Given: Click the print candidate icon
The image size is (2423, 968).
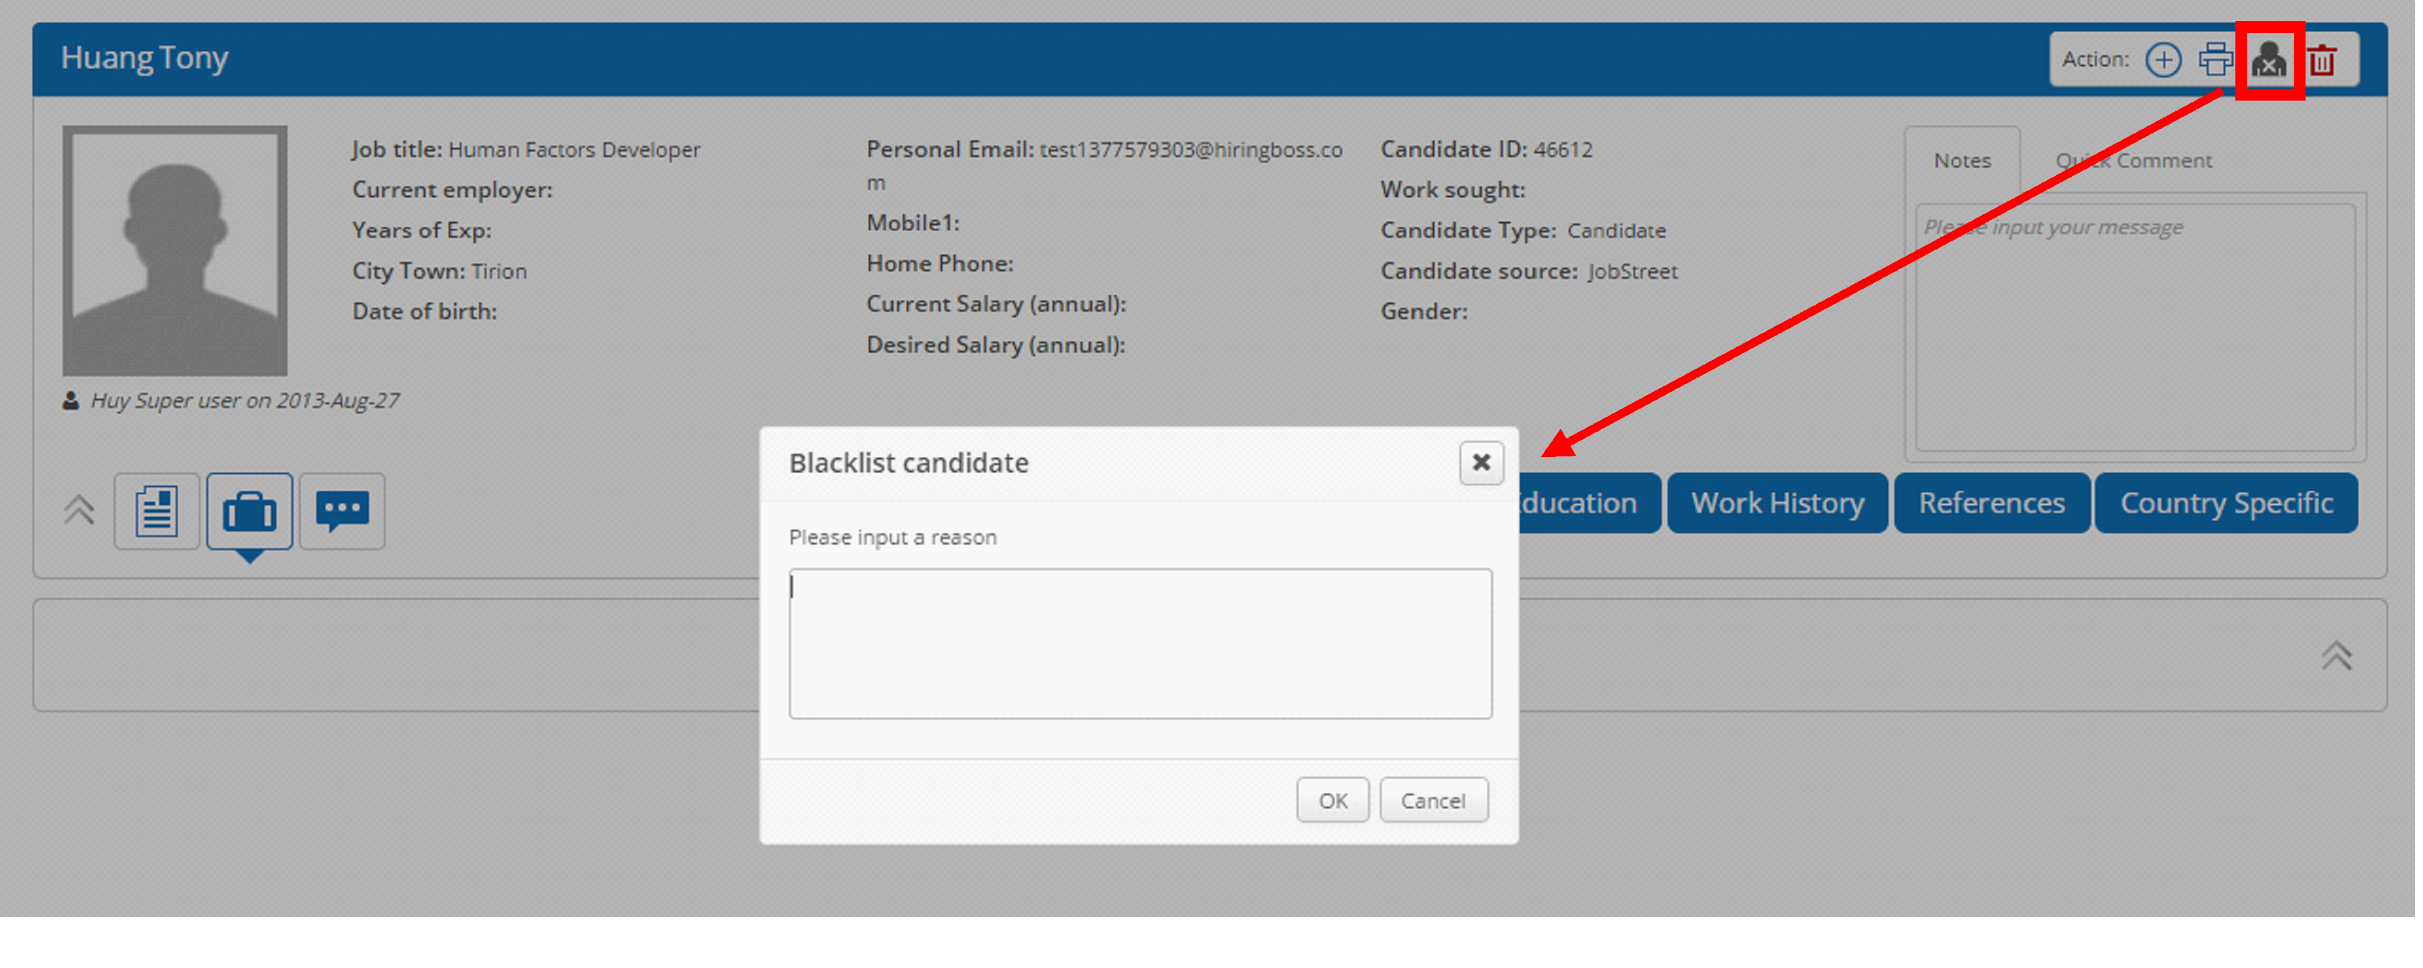Looking at the screenshot, I should 2215,60.
